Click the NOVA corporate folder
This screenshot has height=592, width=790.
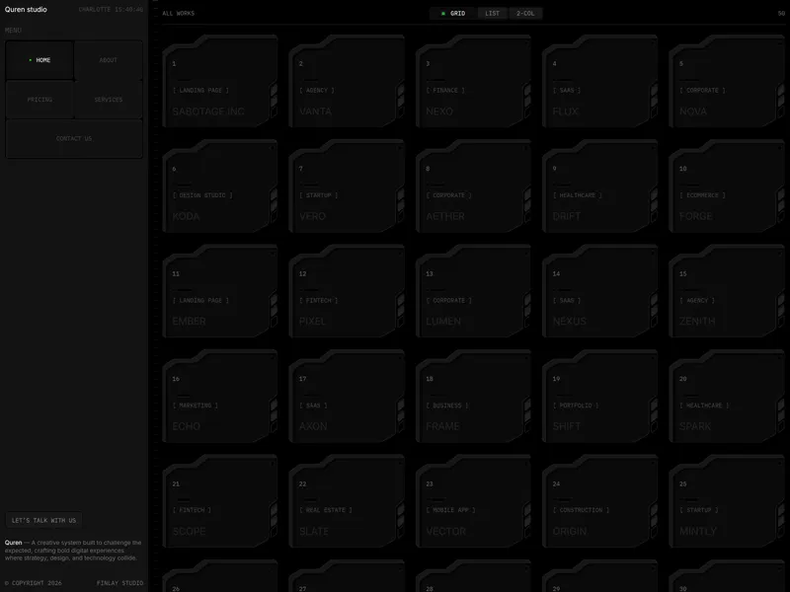click(727, 82)
